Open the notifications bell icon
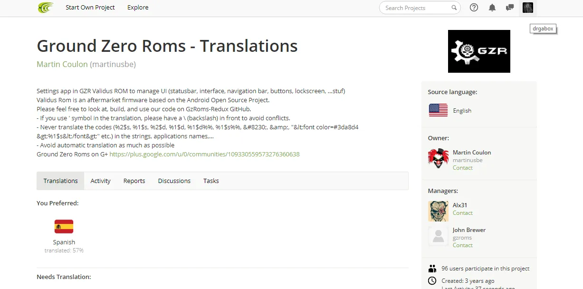Image resolution: width=583 pixels, height=289 pixels. (x=492, y=8)
